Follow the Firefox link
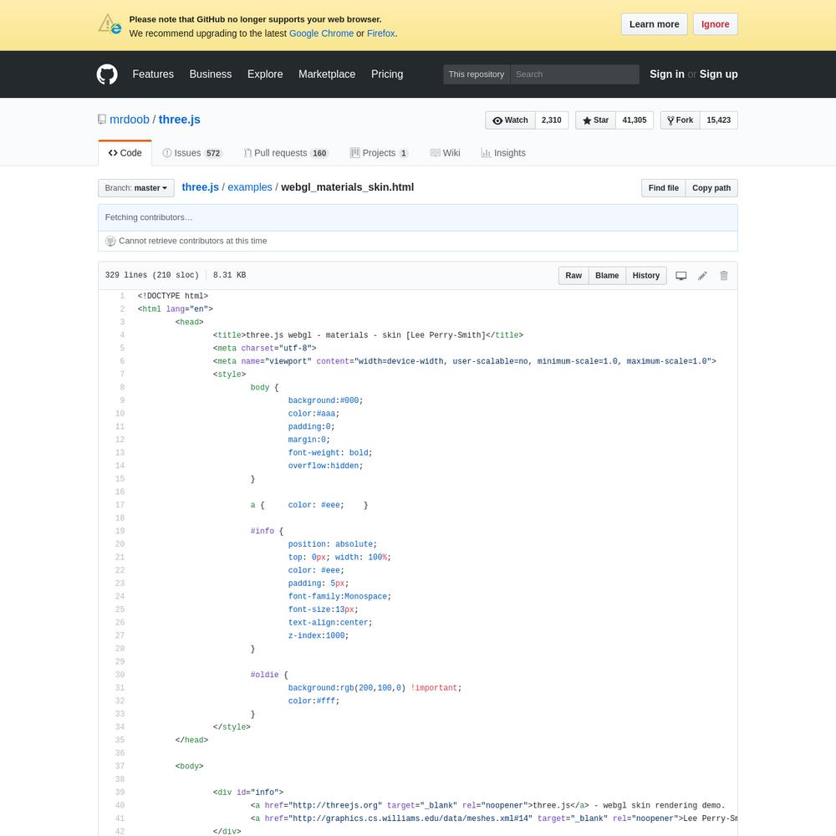Image resolution: width=836 pixels, height=836 pixels. [380, 33]
